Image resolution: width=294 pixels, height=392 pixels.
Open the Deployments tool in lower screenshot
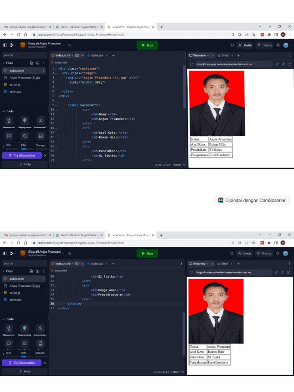click(24, 328)
